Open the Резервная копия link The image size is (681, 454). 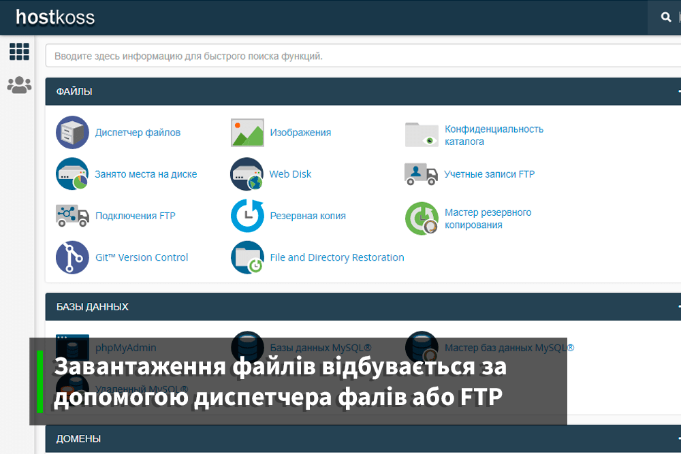pos(308,216)
